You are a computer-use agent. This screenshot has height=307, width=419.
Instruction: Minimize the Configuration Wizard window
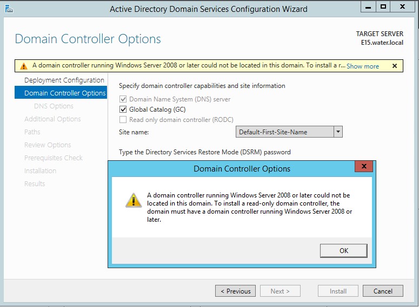368,7
